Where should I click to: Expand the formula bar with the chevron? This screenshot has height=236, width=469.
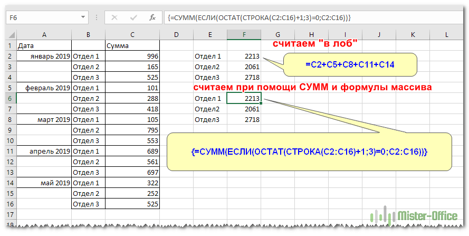click(457, 17)
